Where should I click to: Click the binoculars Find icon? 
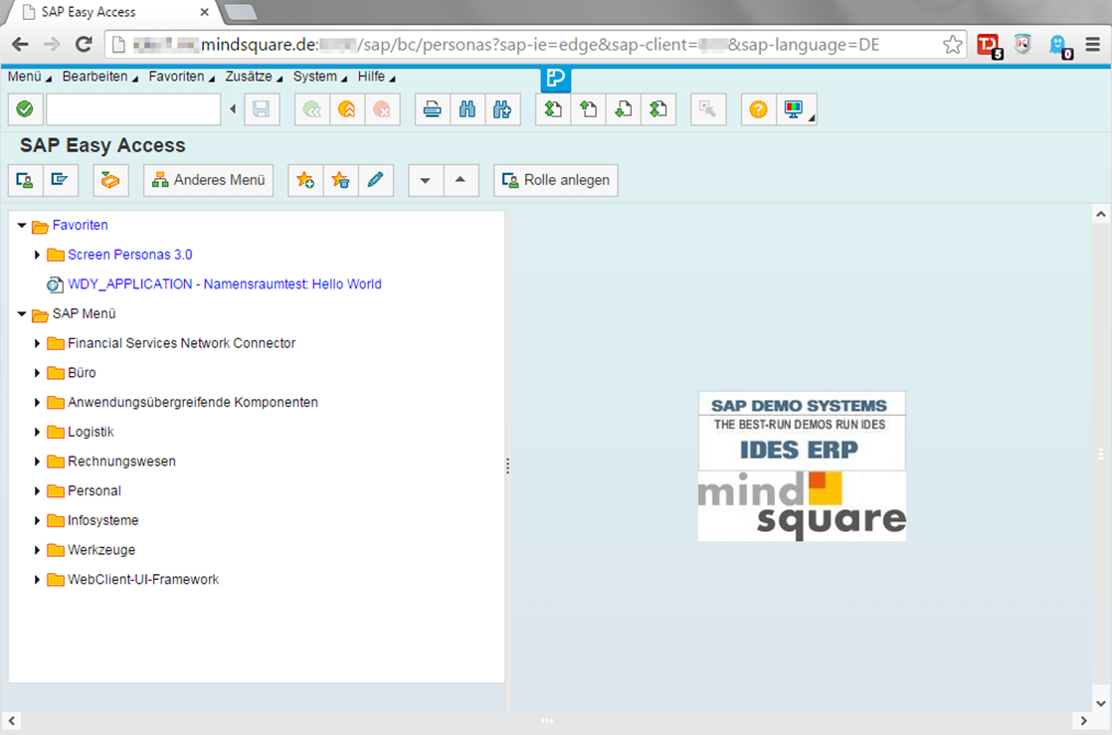point(467,109)
